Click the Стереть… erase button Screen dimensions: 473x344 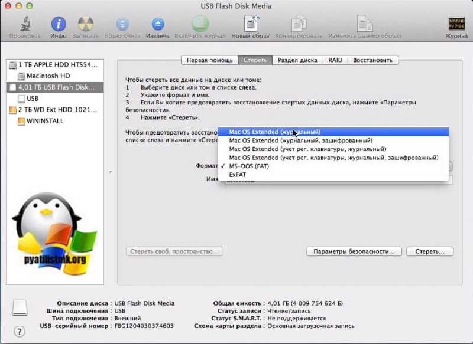click(x=430, y=251)
